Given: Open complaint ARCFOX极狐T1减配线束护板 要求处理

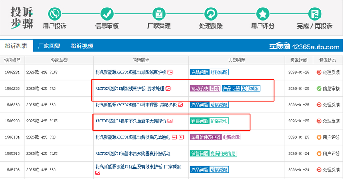Looking at the screenshot, I should pos(130,88).
